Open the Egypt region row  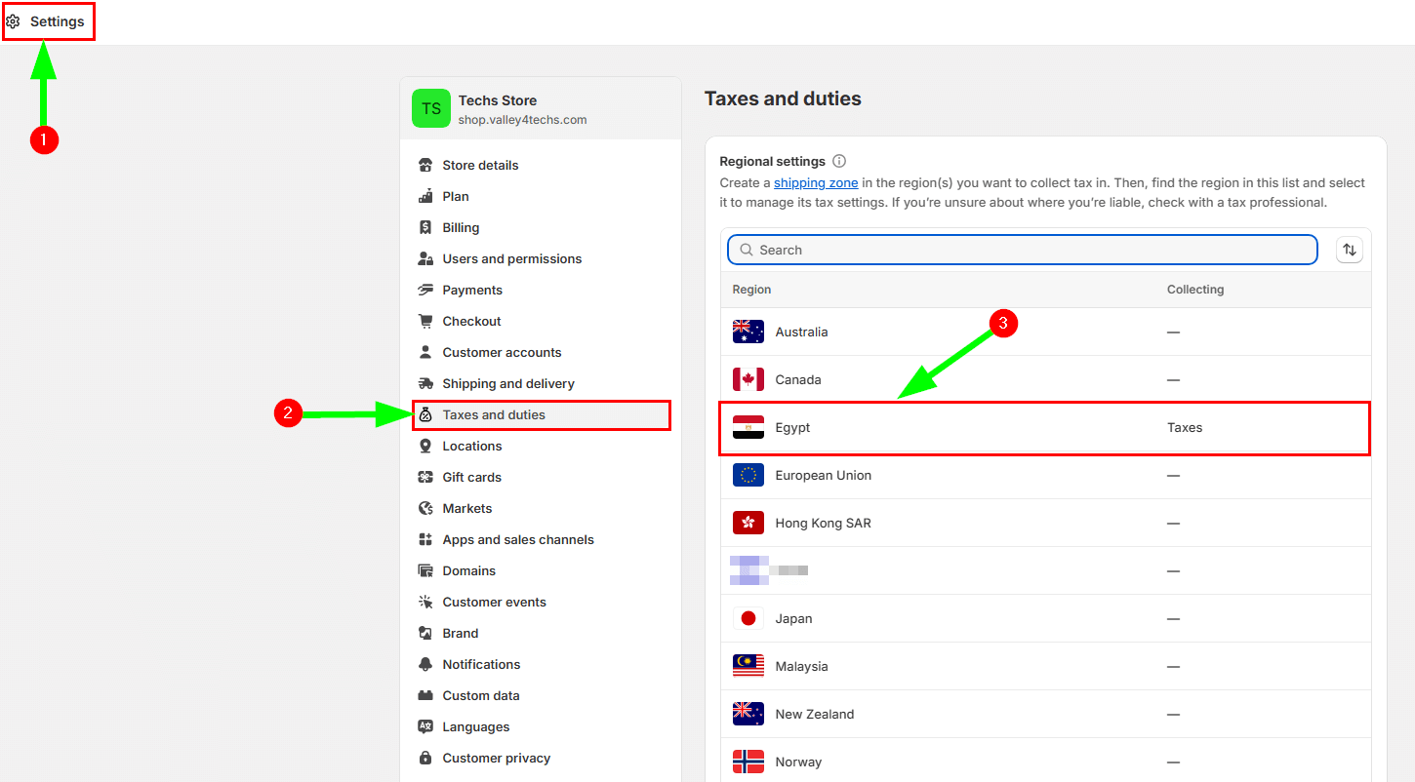pyautogui.click(x=1046, y=427)
